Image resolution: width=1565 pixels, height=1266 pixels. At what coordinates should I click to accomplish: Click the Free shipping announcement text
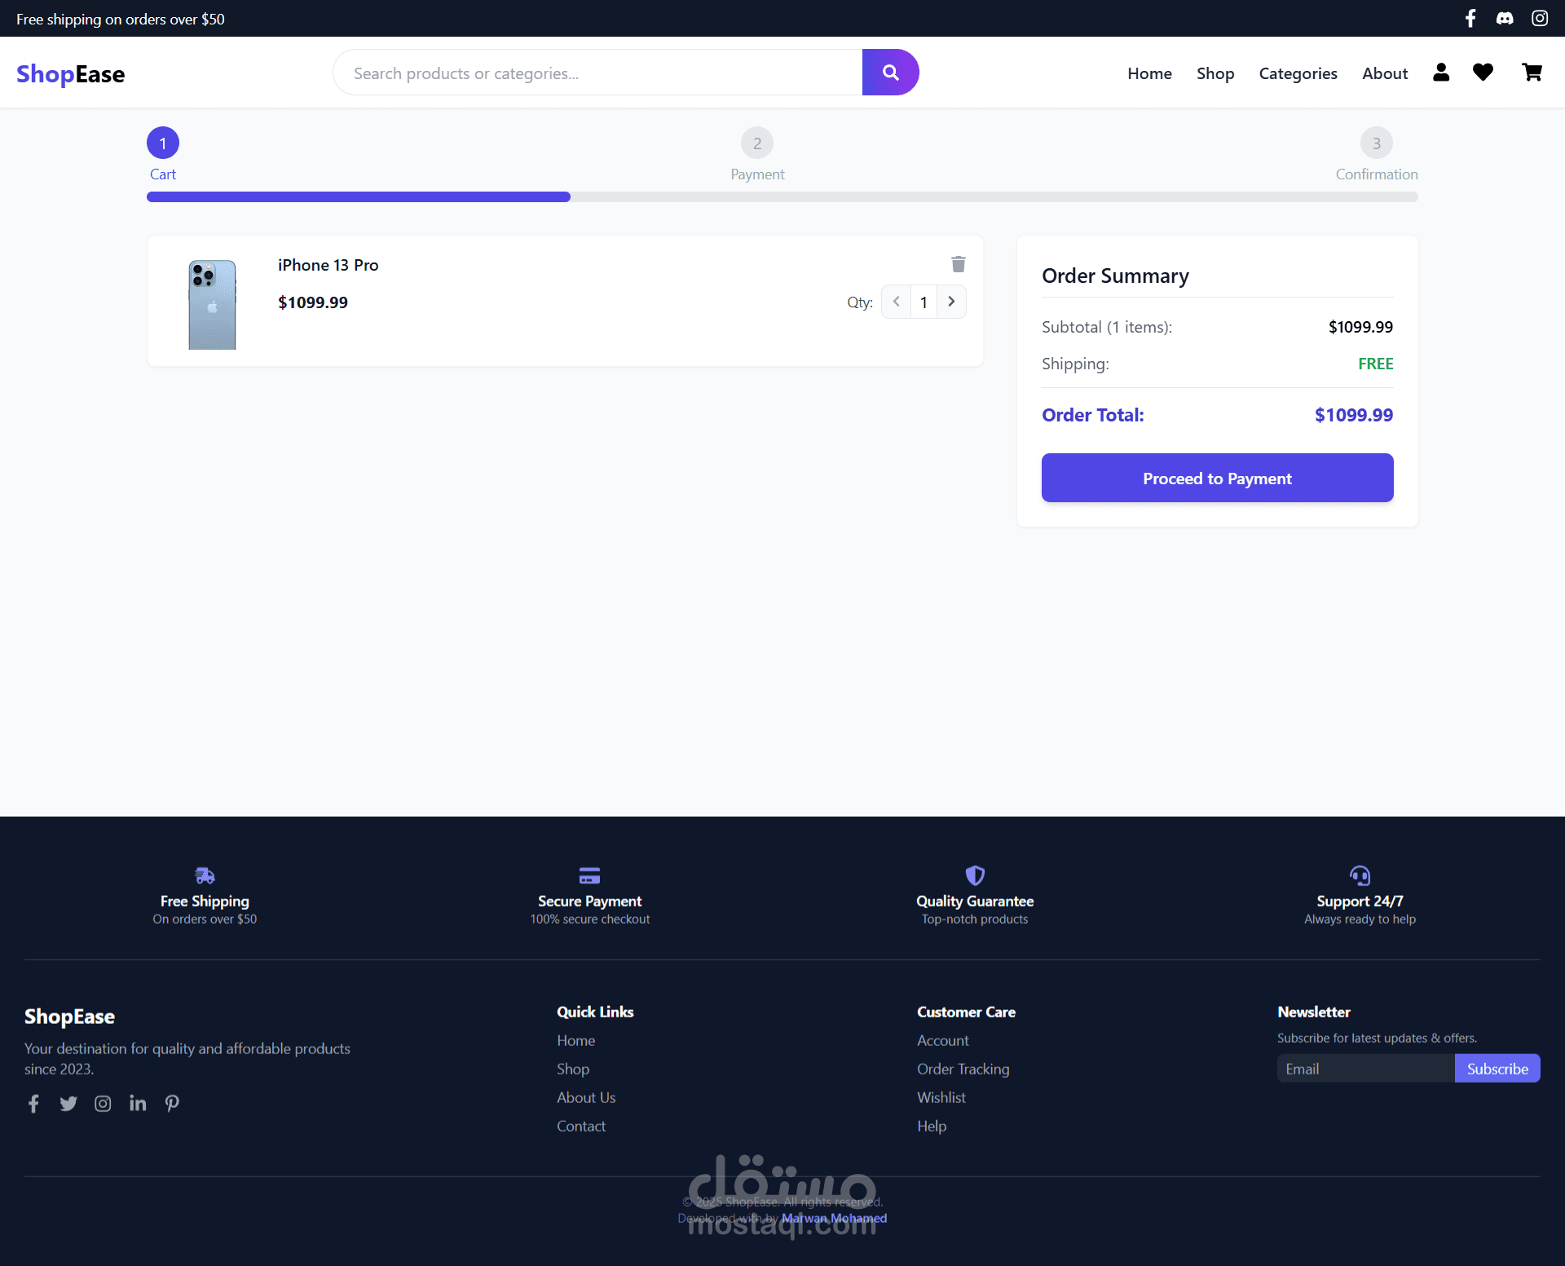point(121,19)
